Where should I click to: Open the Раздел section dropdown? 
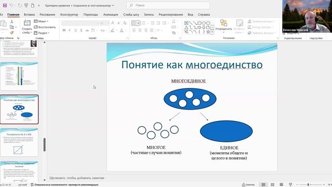pyautogui.click(x=41, y=33)
